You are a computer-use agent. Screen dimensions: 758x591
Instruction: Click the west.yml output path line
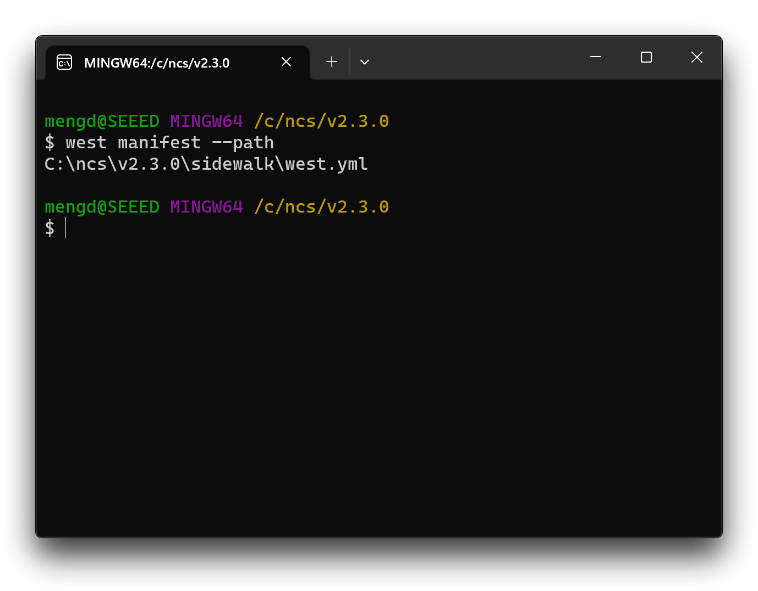206,164
